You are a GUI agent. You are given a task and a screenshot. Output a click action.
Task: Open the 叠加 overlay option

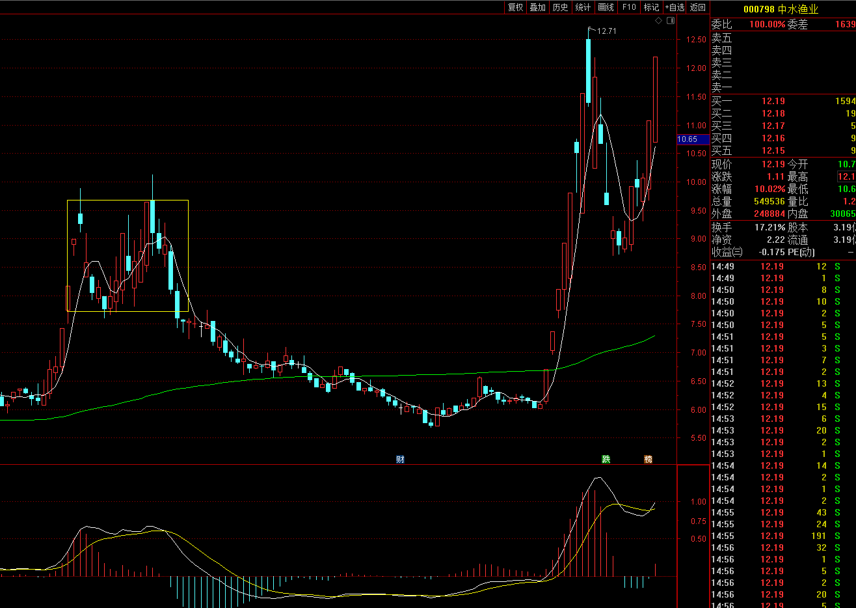538,7
